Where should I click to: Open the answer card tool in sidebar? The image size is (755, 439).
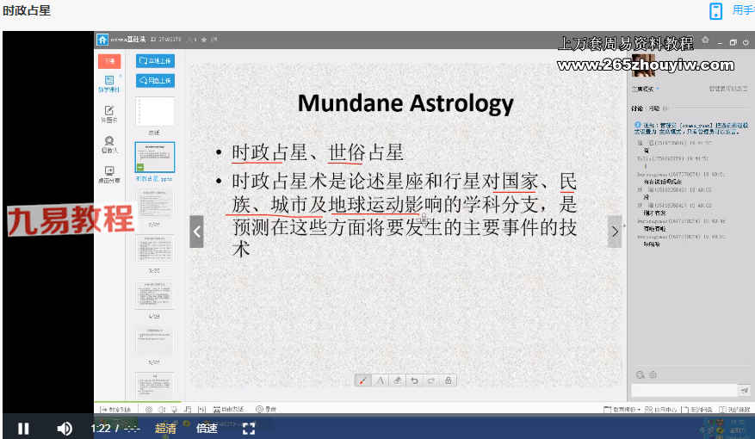point(109,114)
